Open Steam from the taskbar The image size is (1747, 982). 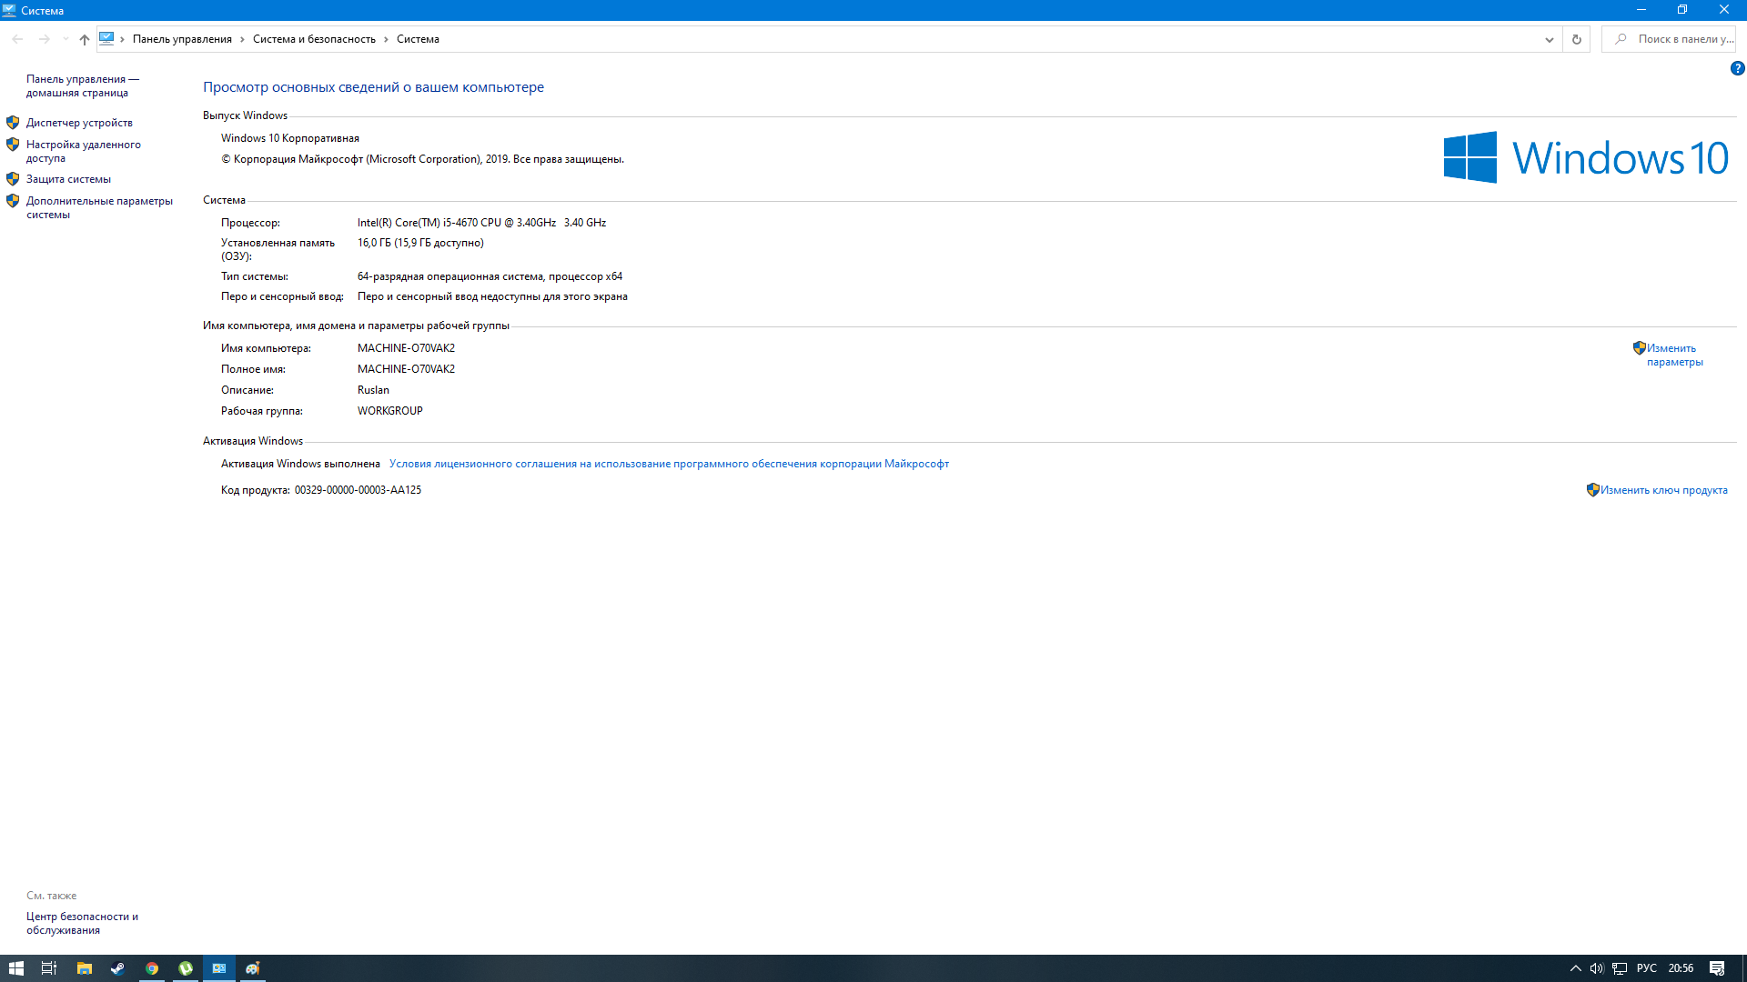[118, 968]
